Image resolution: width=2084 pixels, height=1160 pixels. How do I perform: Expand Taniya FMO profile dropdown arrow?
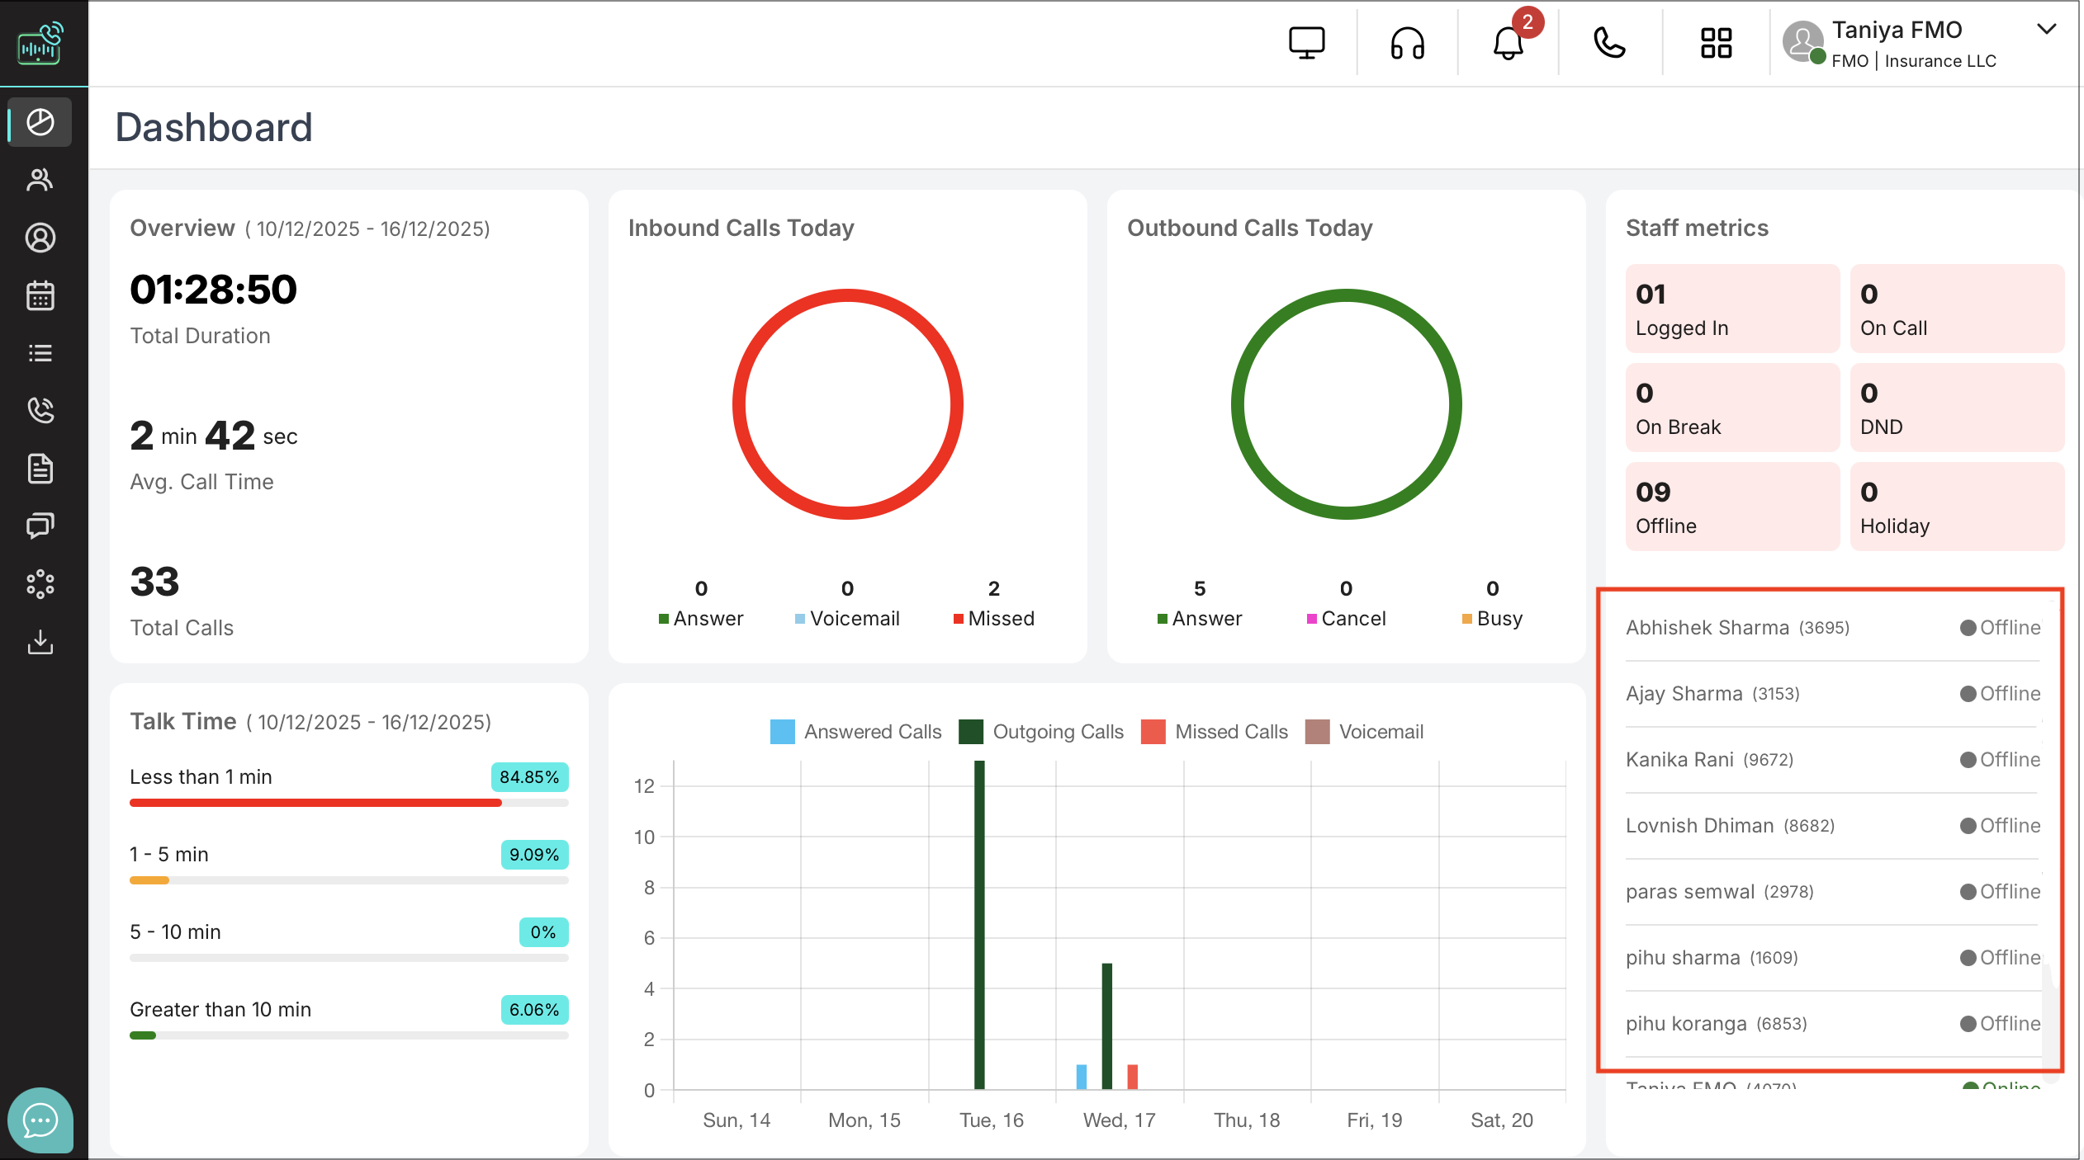click(x=2046, y=30)
